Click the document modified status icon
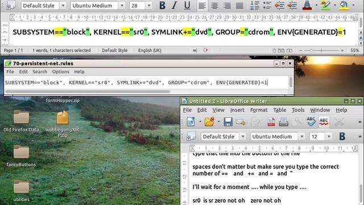Screen dimensions: 364x205 click(206, 50)
